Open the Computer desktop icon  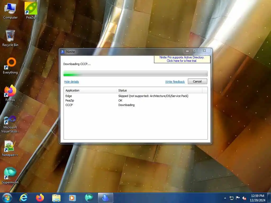tap(10, 11)
